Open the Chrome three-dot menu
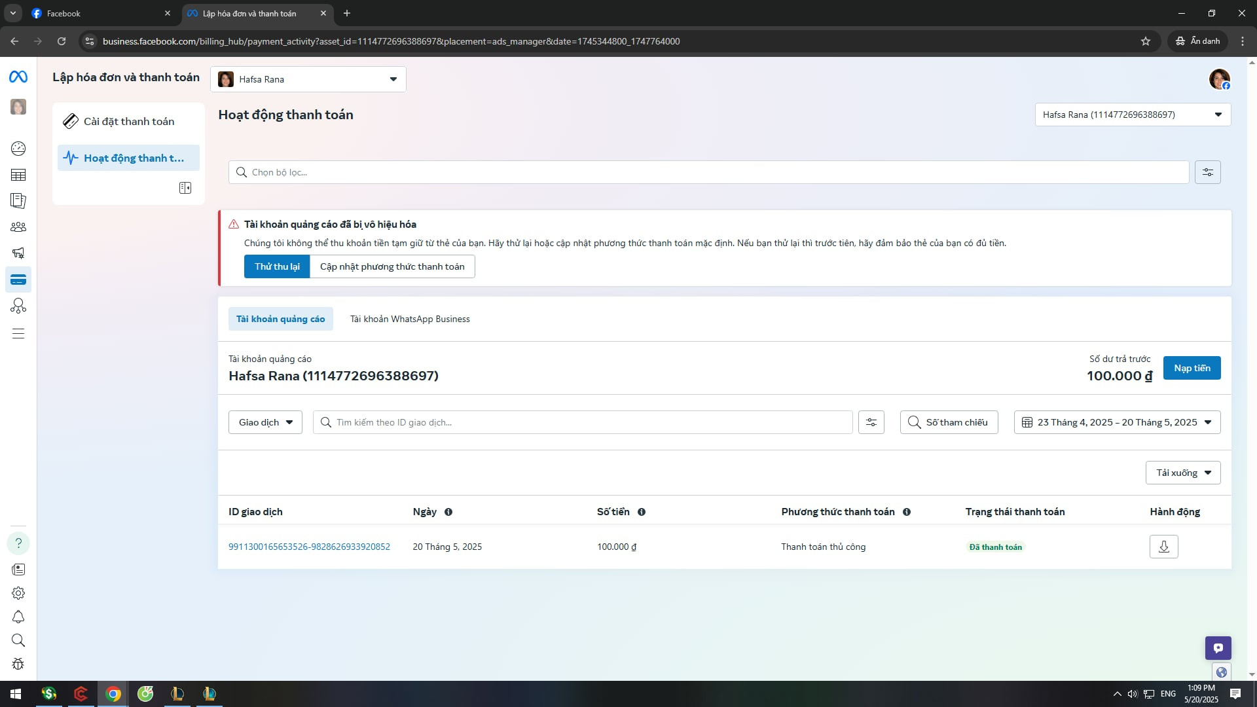Viewport: 1257px width, 707px height. tap(1243, 41)
